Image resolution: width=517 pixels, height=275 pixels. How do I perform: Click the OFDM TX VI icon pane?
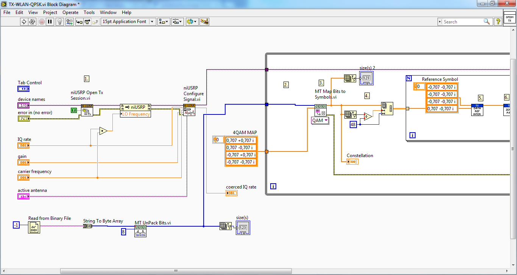[x=509, y=17]
